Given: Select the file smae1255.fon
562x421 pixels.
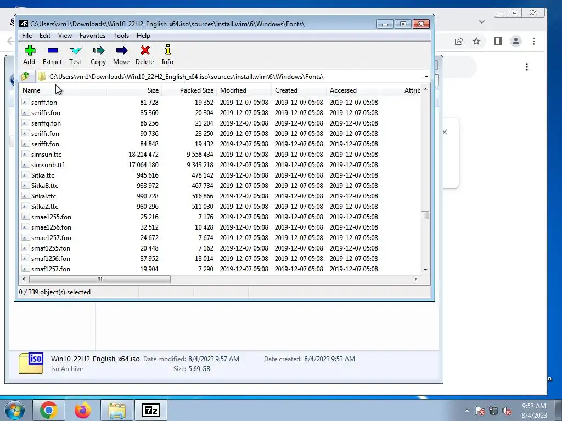Looking at the screenshot, I should click(x=51, y=217).
